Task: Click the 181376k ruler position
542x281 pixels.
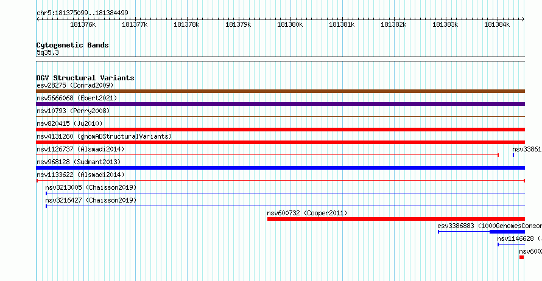Action: tap(83, 24)
